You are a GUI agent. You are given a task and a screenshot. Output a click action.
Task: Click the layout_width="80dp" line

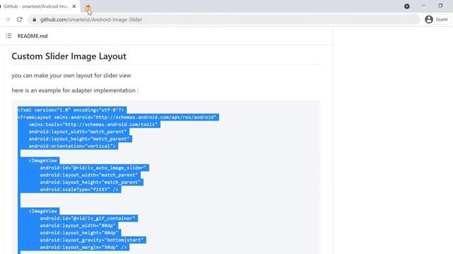[79, 226]
